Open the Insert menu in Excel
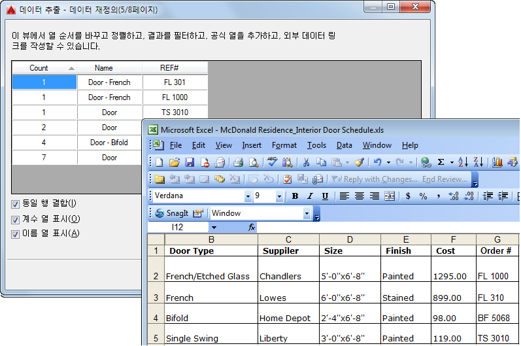This screenshot has height=346, width=521. click(x=252, y=145)
